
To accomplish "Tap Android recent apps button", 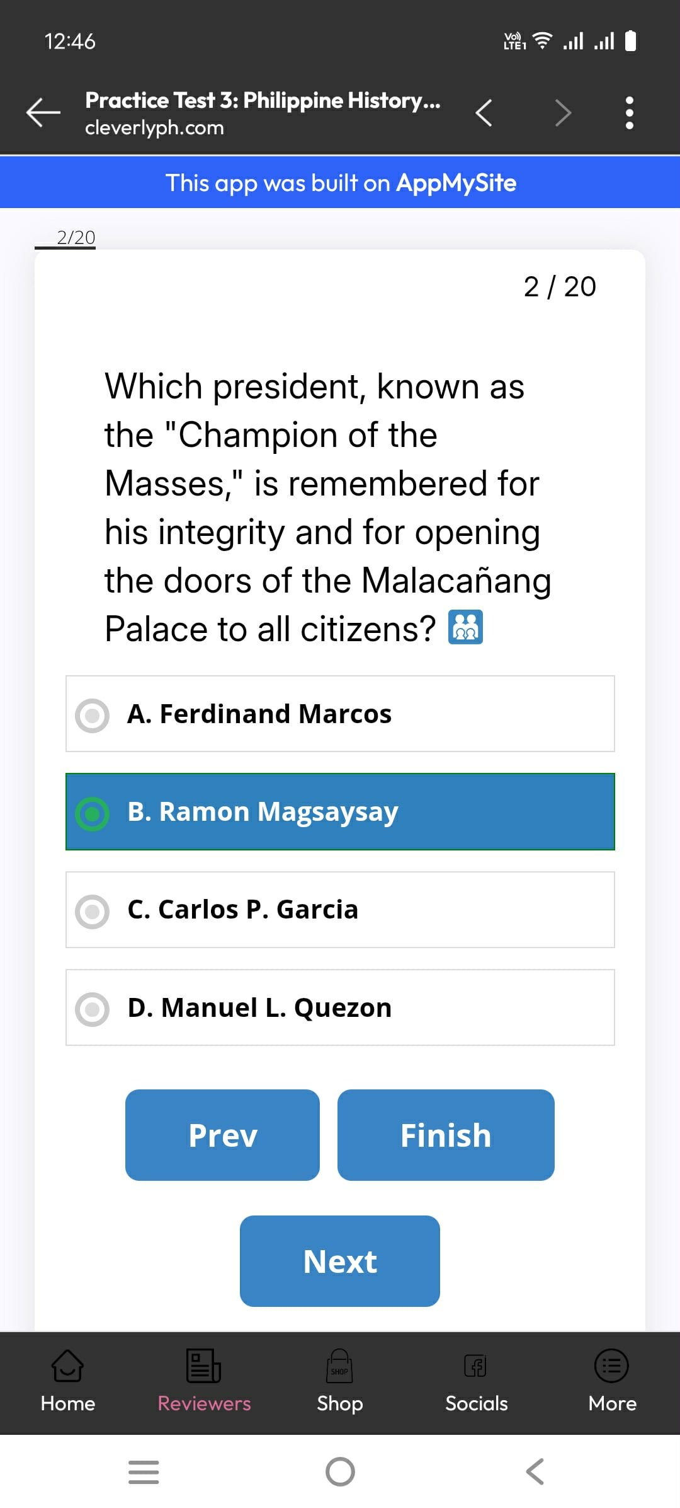I will coord(144,1471).
